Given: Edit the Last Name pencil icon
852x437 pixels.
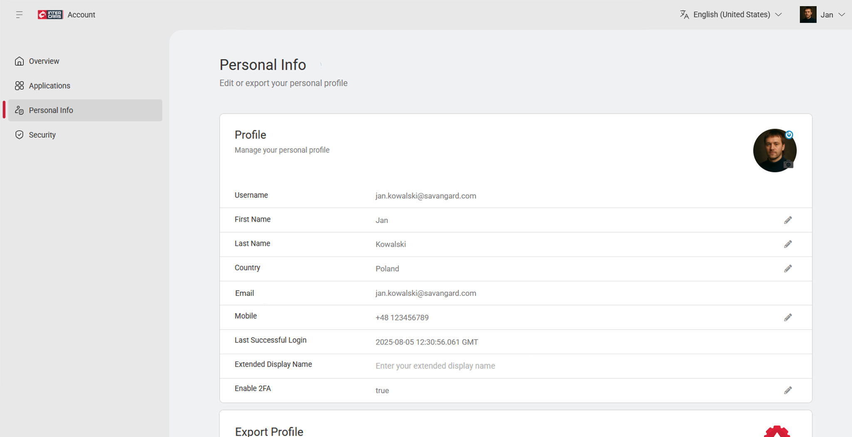Looking at the screenshot, I should click(788, 244).
